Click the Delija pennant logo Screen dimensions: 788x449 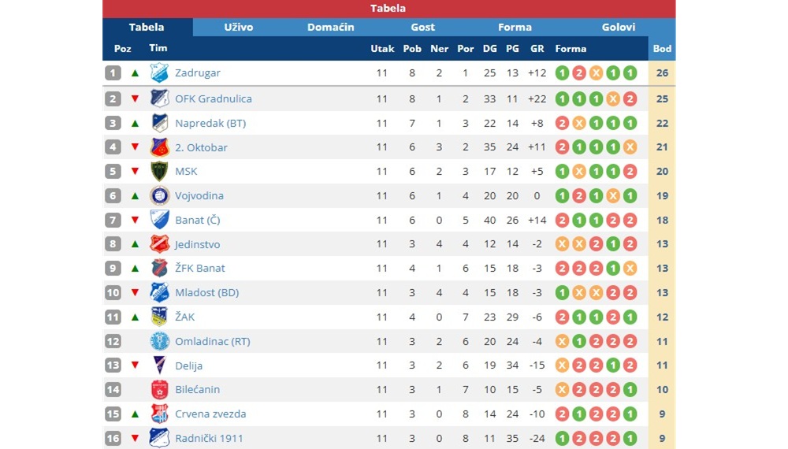pyautogui.click(x=159, y=366)
